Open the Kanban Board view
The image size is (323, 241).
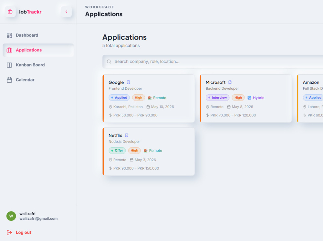click(x=38, y=65)
